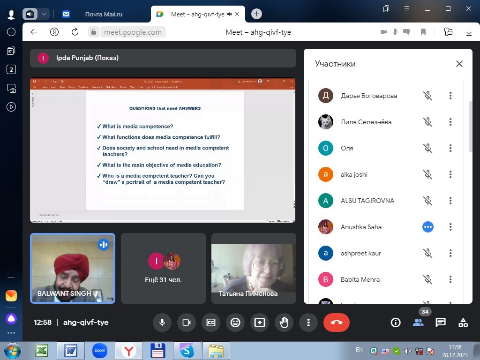Open the meeting details info icon

coord(396,322)
